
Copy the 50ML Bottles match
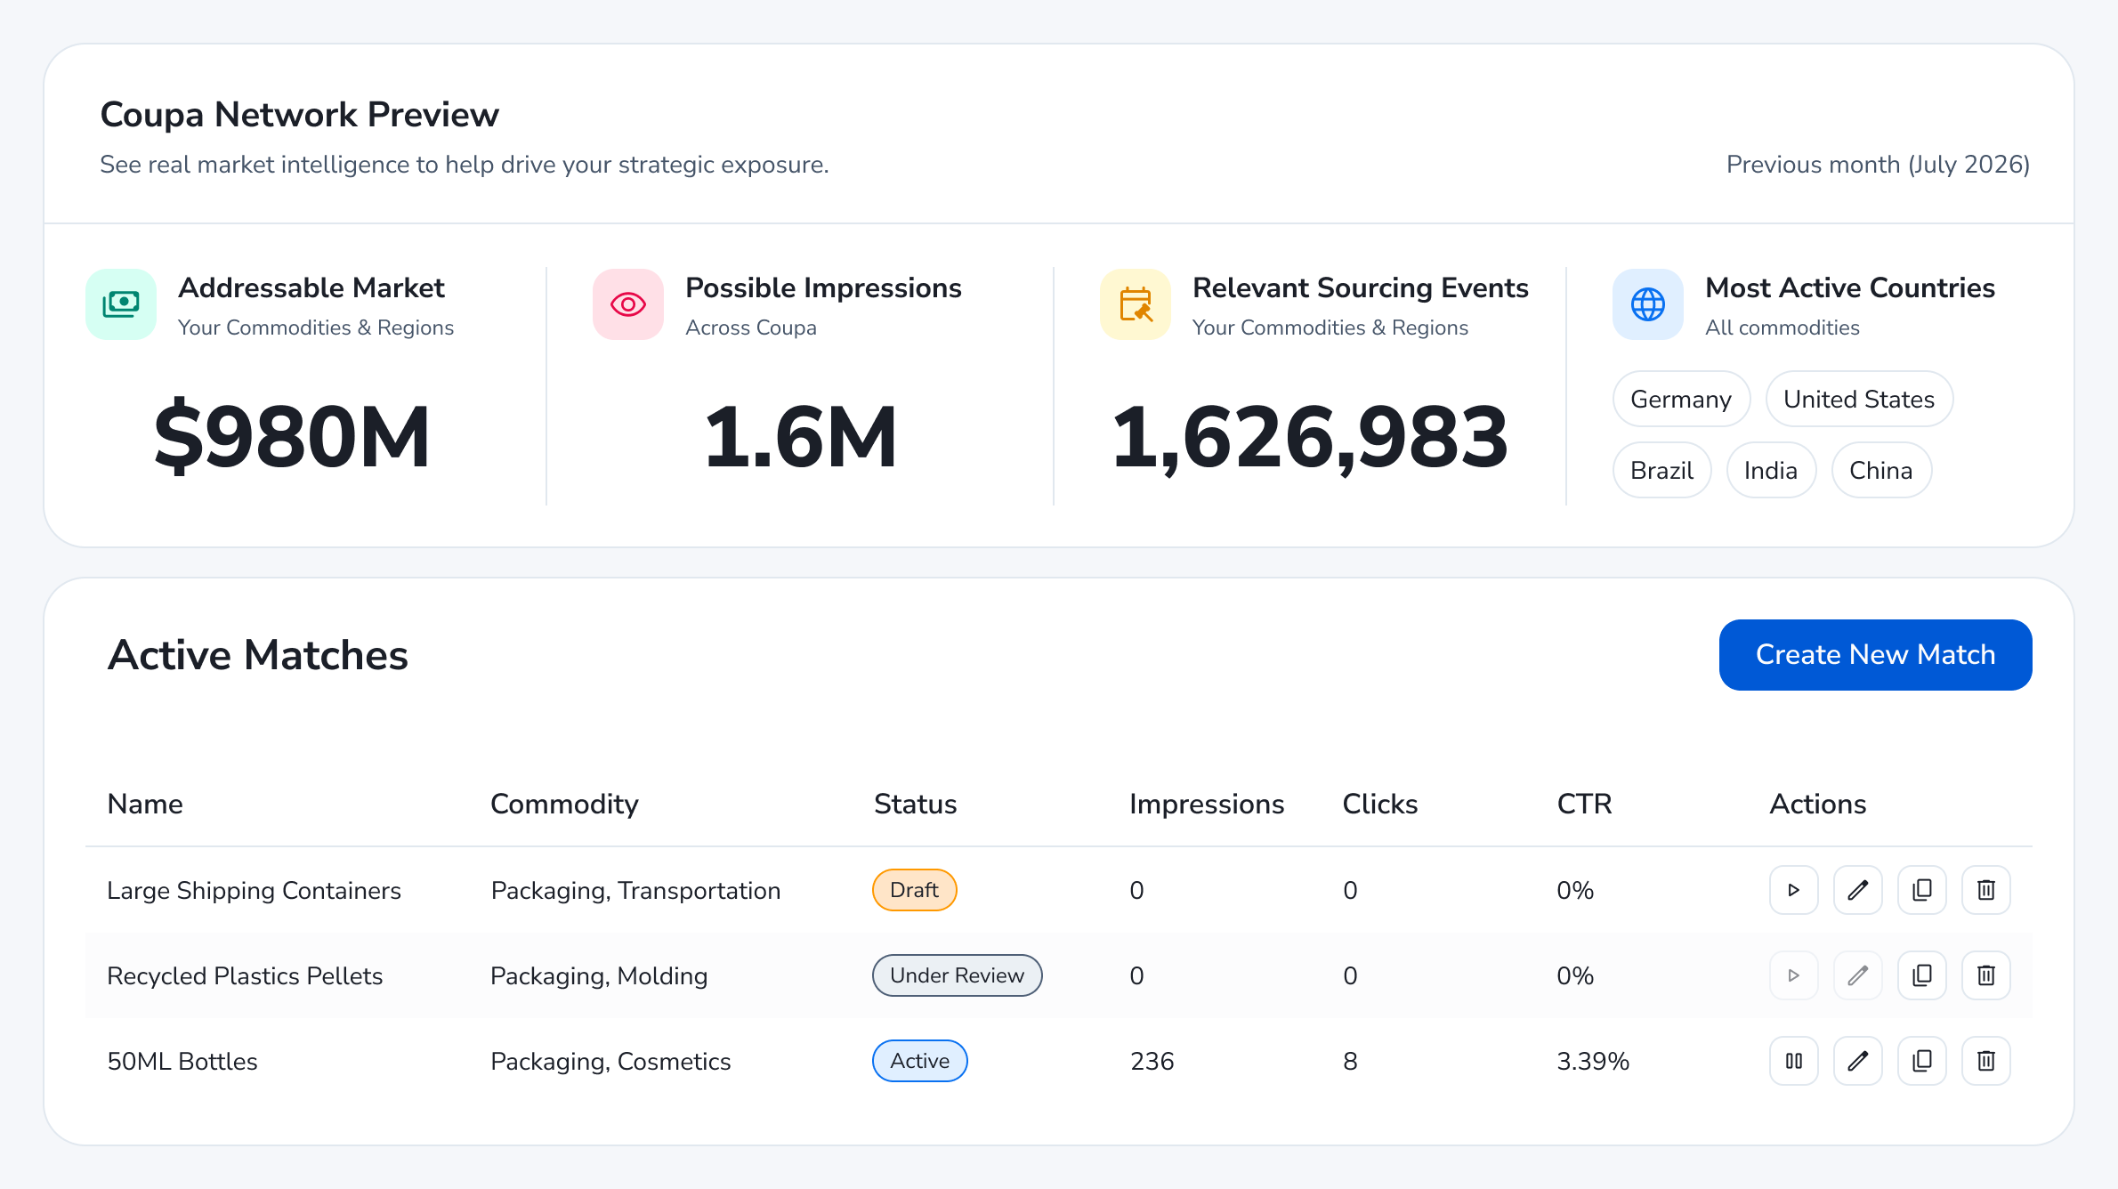[x=1921, y=1061]
